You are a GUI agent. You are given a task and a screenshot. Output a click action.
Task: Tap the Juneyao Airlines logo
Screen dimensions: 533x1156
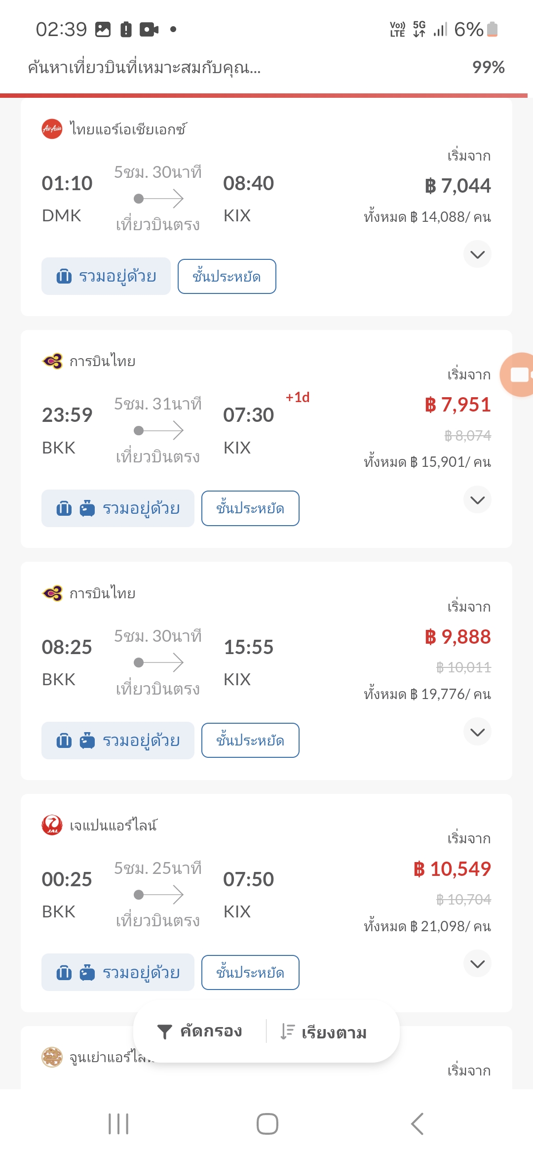tap(52, 1057)
